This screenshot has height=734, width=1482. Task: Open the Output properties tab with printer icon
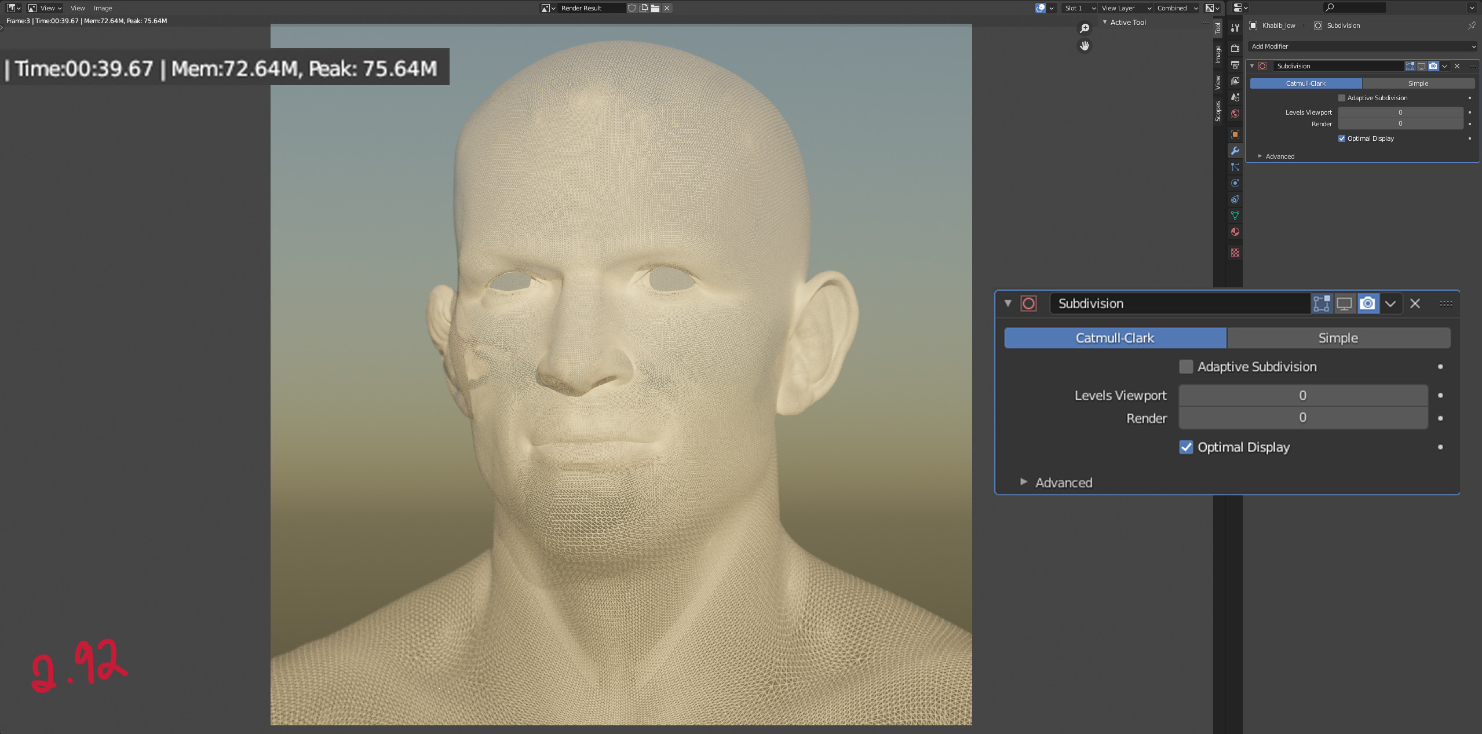click(x=1235, y=65)
